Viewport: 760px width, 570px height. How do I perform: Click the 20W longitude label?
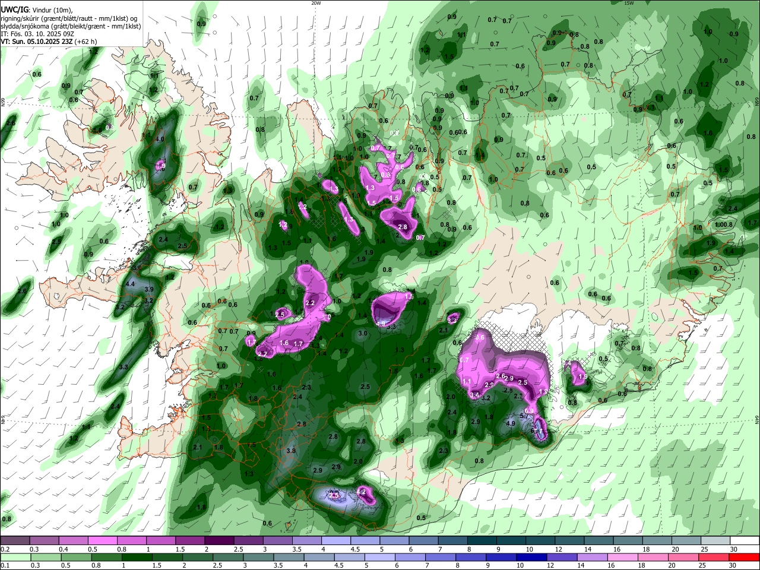tap(316, 3)
